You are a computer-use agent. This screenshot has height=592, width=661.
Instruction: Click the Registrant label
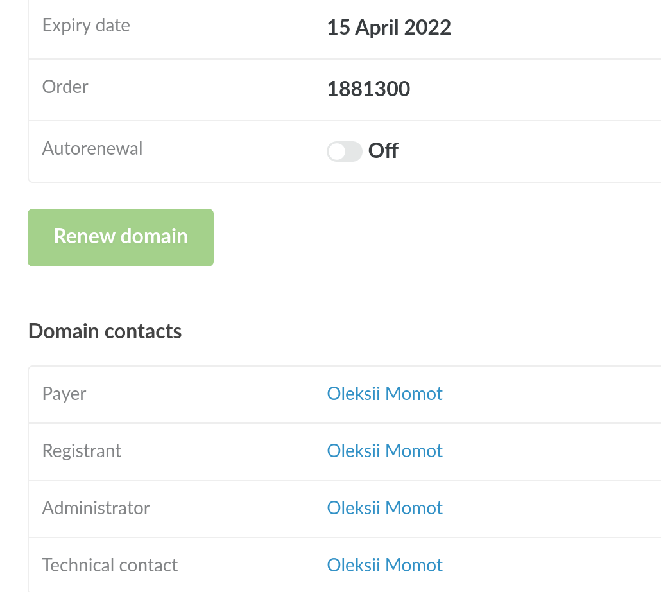[82, 451]
